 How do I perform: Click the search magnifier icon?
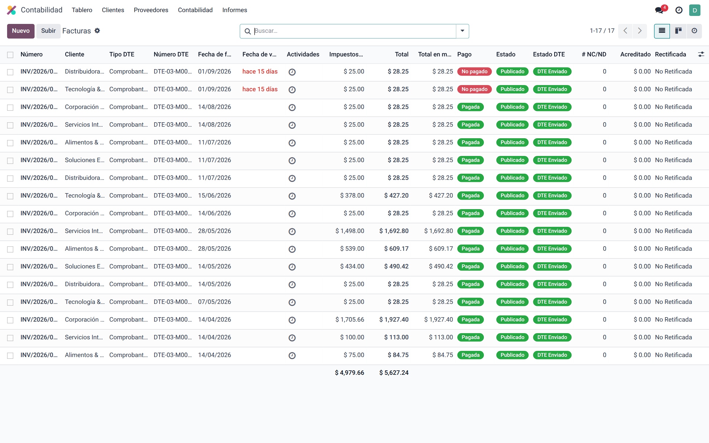[248, 31]
